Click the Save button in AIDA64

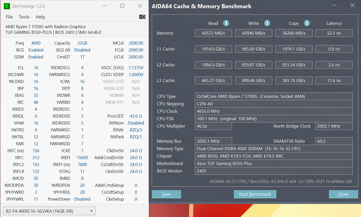[x=166, y=194]
